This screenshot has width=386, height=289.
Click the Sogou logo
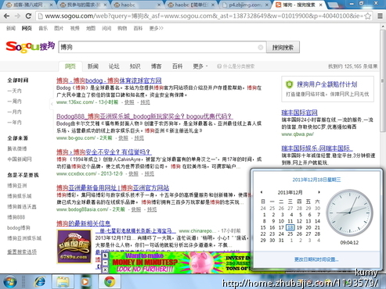click(30, 47)
